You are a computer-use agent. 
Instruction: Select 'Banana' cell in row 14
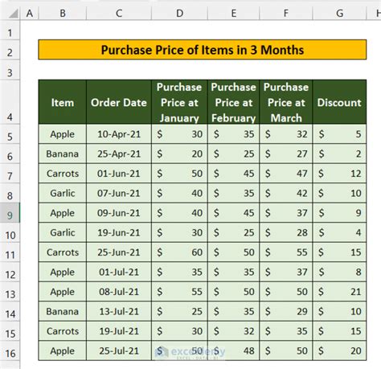[63, 311]
